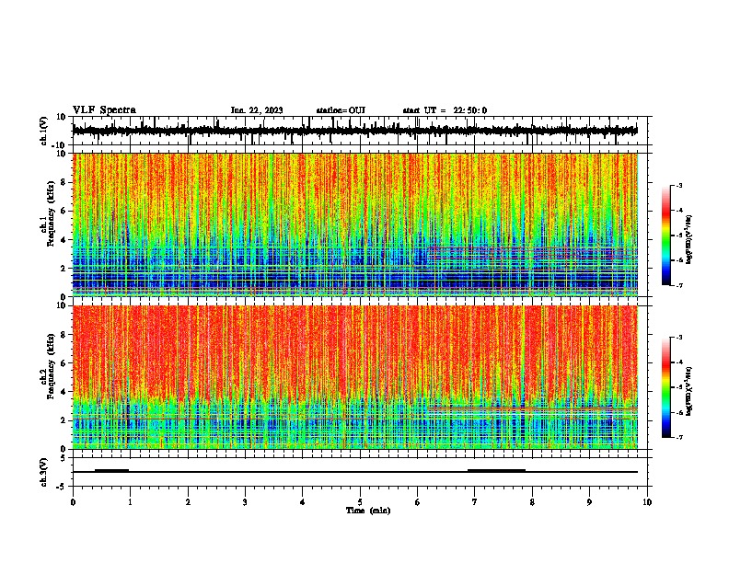Click the ch.1 spectrogram color bar
This screenshot has width=729, height=563.
point(666,236)
